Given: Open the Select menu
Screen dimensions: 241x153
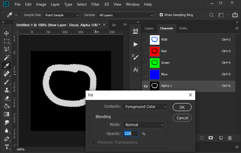Looking at the screenshot, I should pos(82,4).
